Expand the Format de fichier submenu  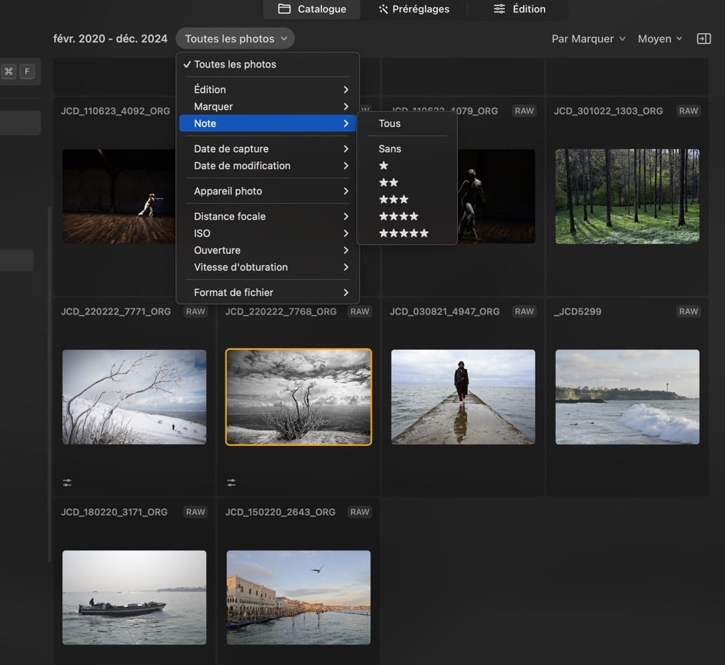point(267,292)
